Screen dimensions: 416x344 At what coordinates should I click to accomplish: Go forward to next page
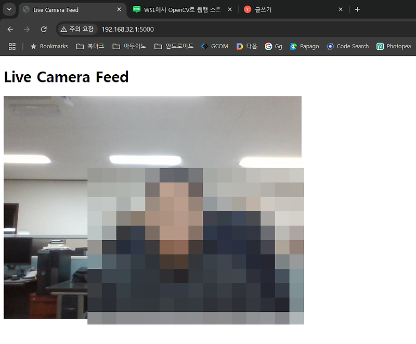click(27, 30)
